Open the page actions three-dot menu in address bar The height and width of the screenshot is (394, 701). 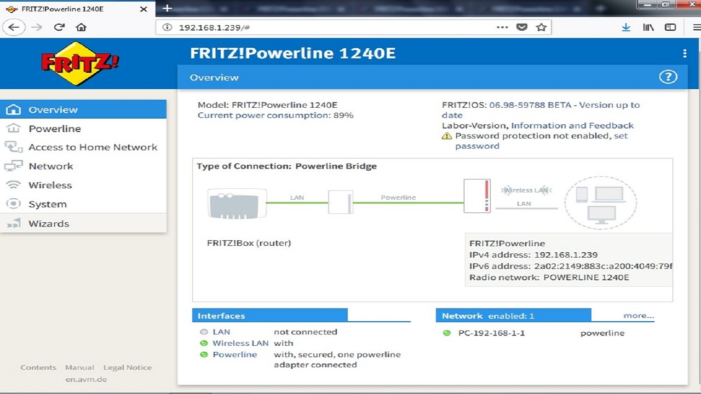(x=502, y=27)
